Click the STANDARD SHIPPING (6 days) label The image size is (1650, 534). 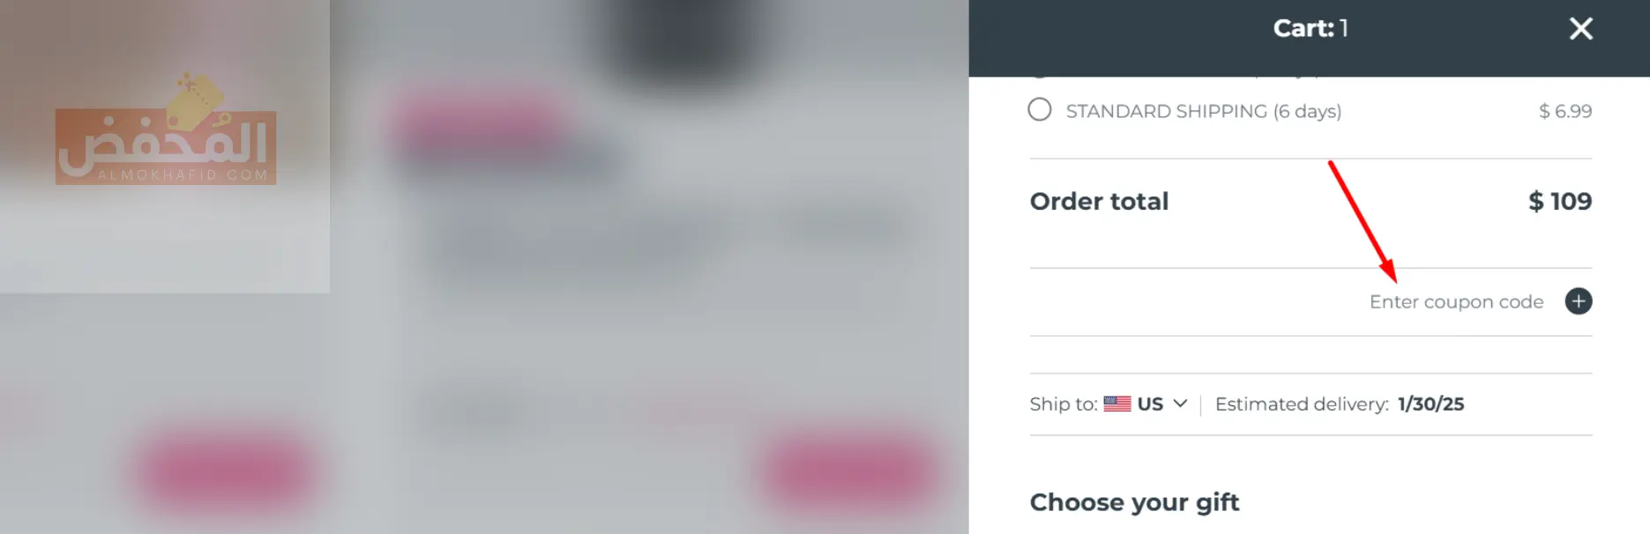point(1203,111)
